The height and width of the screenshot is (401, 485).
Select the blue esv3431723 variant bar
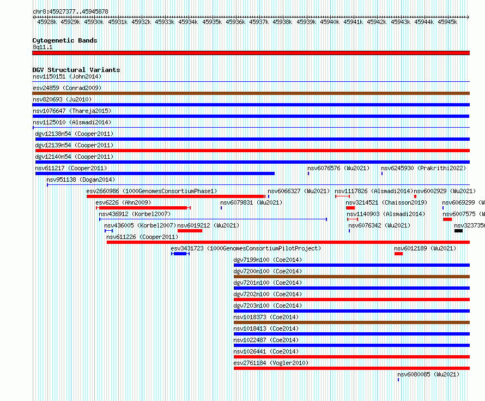(x=180, y=254)
